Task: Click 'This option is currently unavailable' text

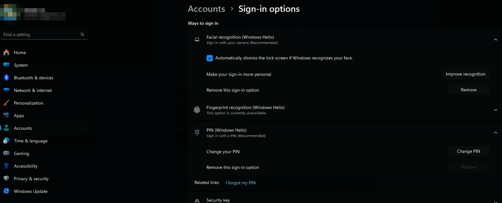Action: (236, 113)
